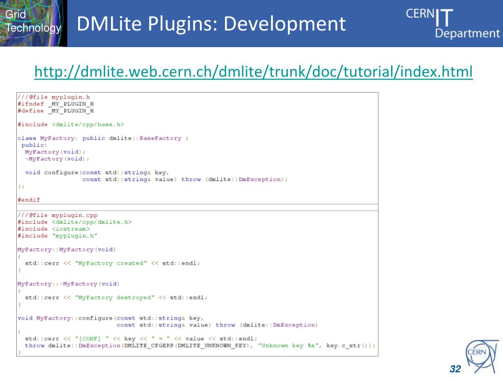Viewport: 503px width, 377px height.
Task: Click the CERN IT Department logo
Action: pos(452,24)
